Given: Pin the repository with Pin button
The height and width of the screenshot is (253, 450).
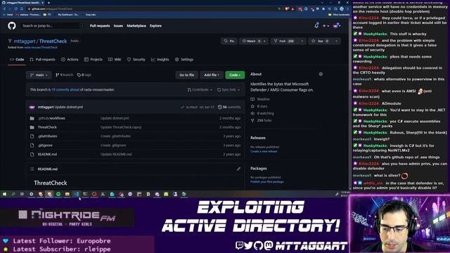Looking at the screenshot, I should (229, 41).
